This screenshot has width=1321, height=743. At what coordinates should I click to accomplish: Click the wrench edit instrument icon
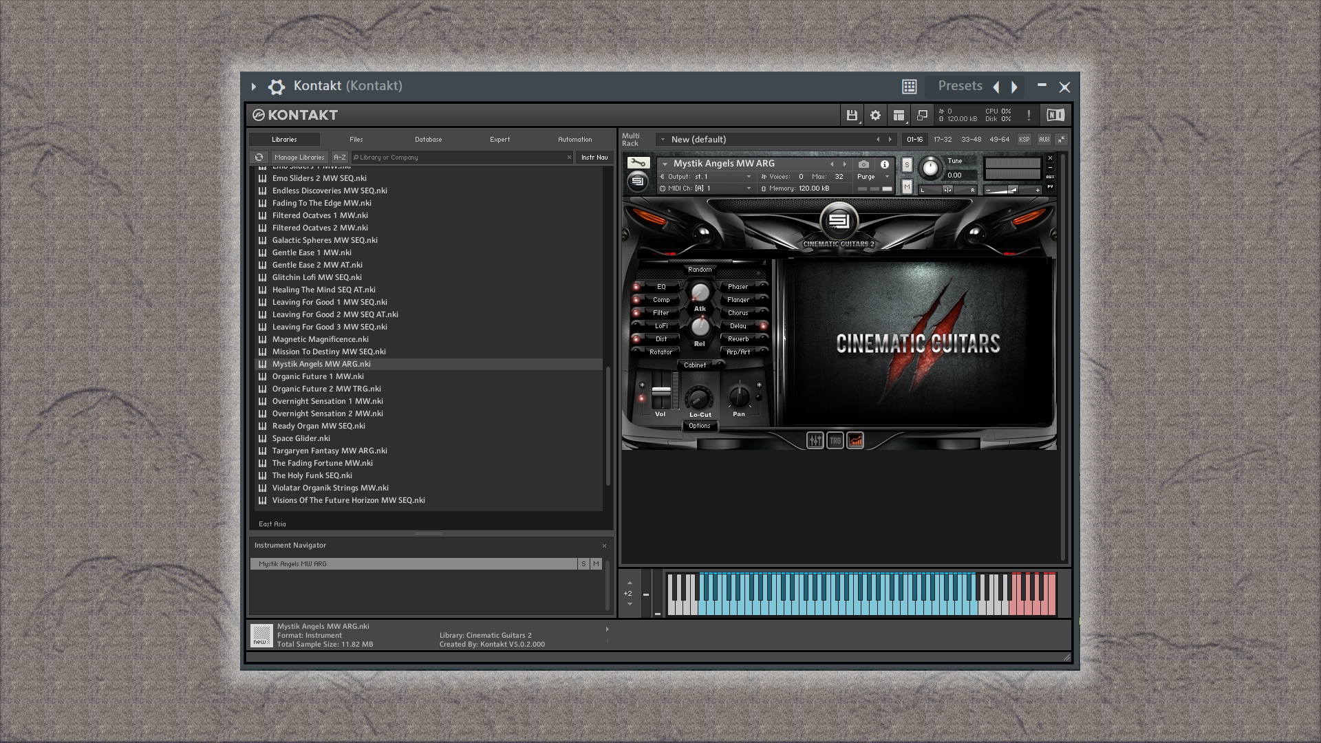coord(638,163)
